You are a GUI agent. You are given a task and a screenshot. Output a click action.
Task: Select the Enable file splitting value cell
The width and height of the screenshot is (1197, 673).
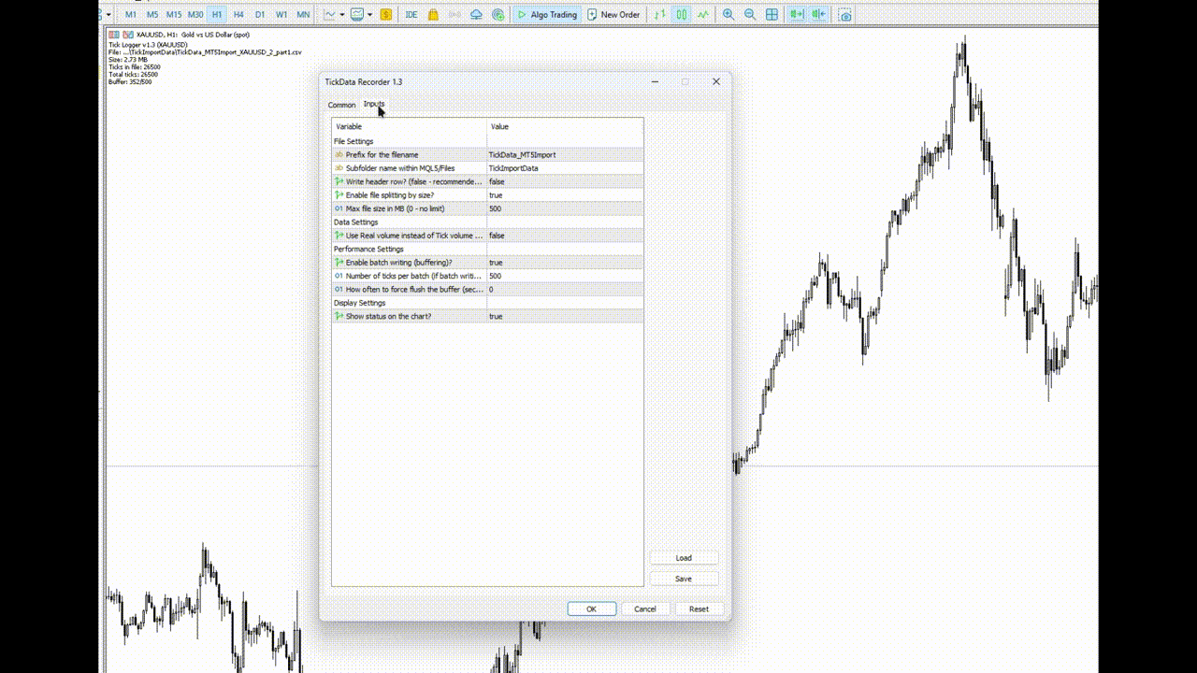[565, 195]
